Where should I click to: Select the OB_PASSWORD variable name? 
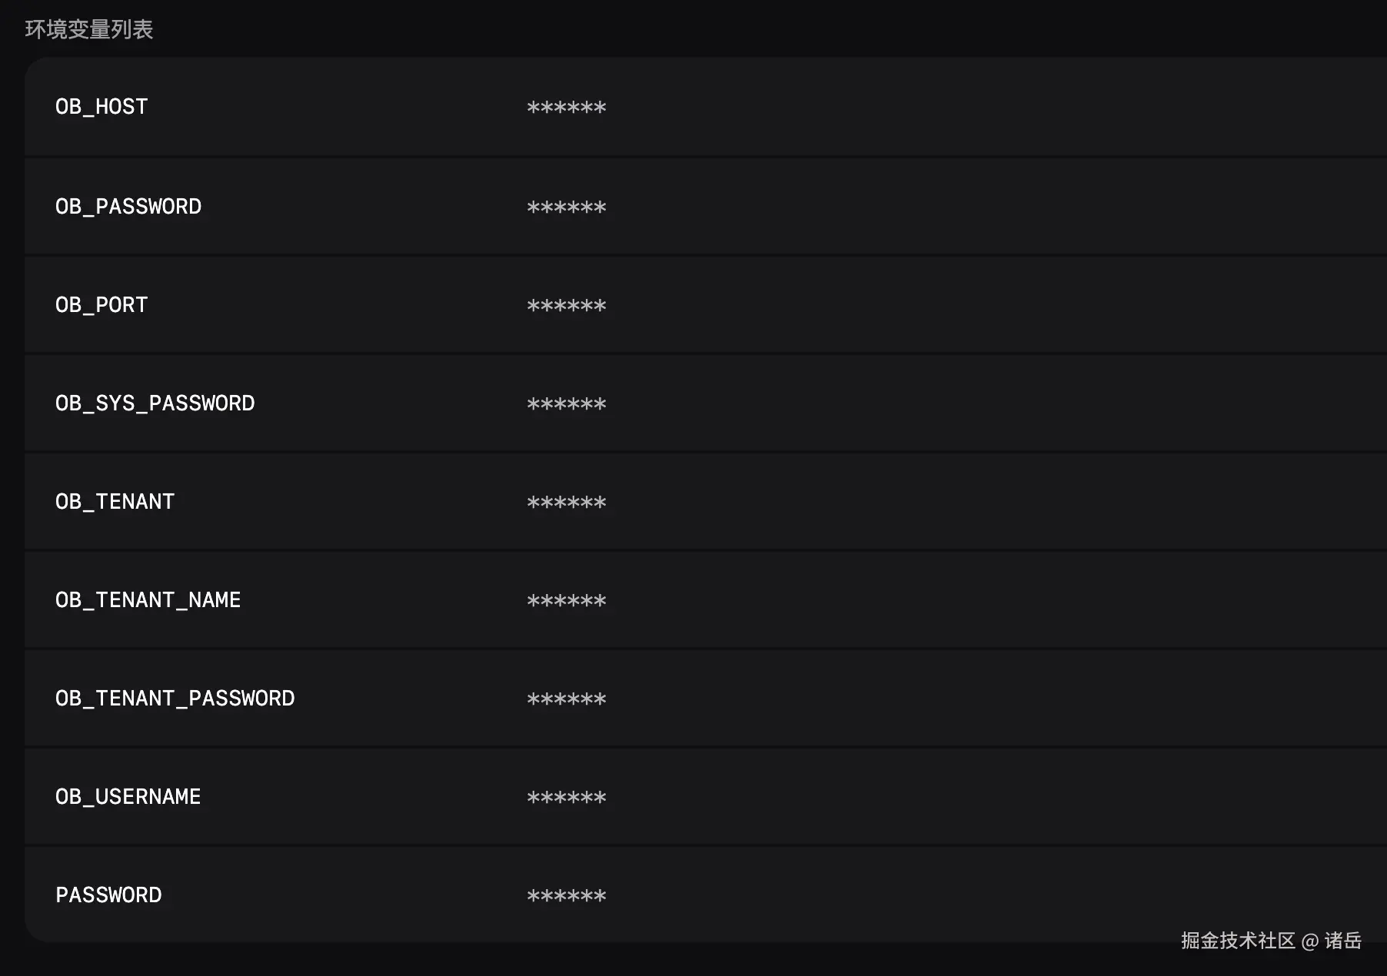(128, 207)
